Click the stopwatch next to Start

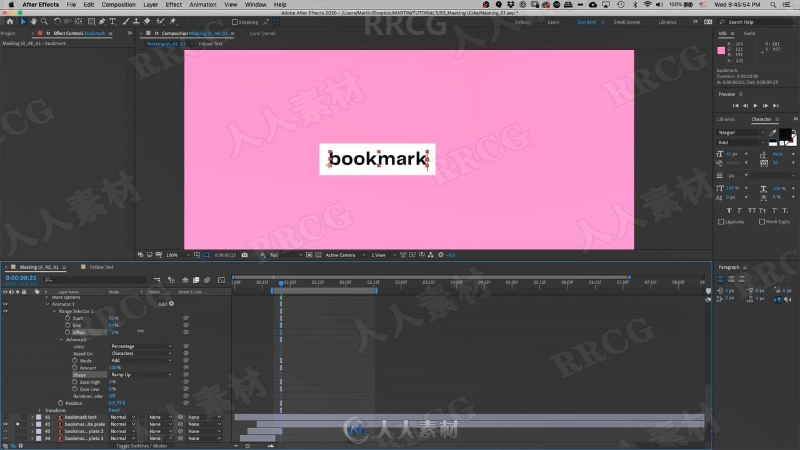[x=67, y=318]
